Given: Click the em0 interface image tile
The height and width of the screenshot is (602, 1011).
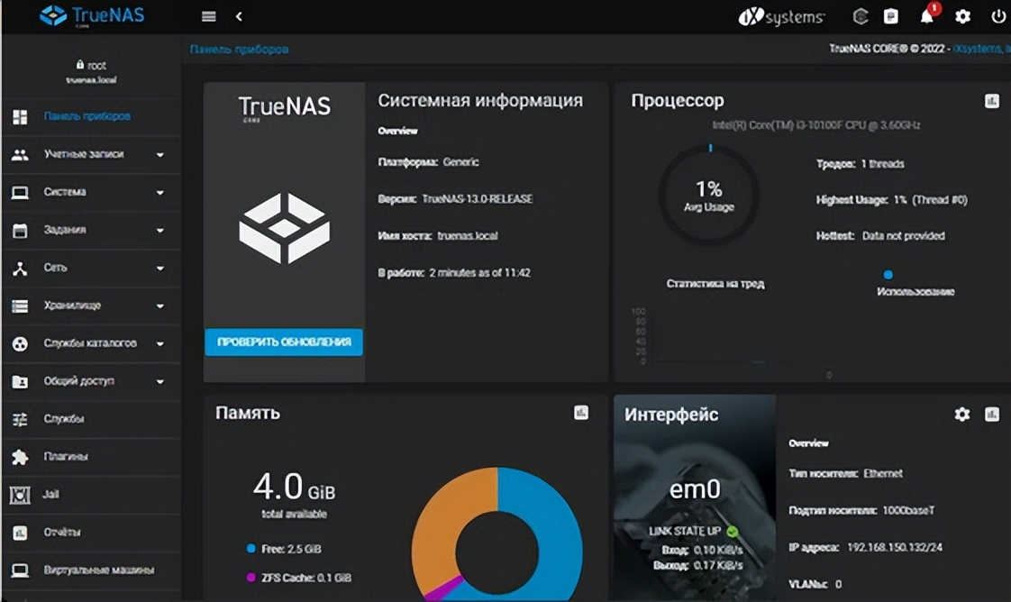Looking at the screenshot, I should (x=695, y=498).
